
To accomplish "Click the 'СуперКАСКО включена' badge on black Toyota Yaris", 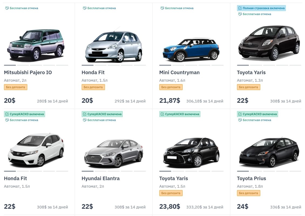I will point(180,114).
